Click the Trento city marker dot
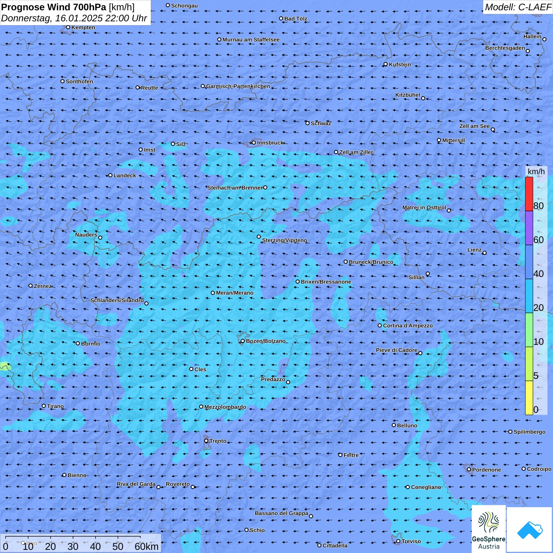This screenshot has height=553, width=553. pos(206,441)
